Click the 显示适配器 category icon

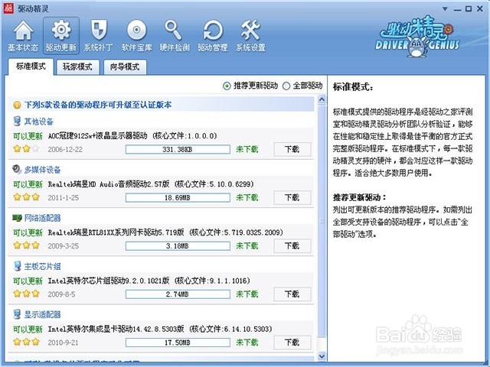tap(17, 314)
